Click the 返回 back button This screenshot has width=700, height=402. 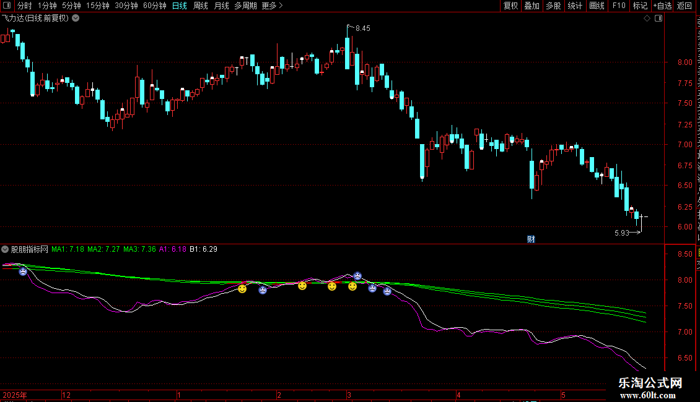(x=684, y=6)
